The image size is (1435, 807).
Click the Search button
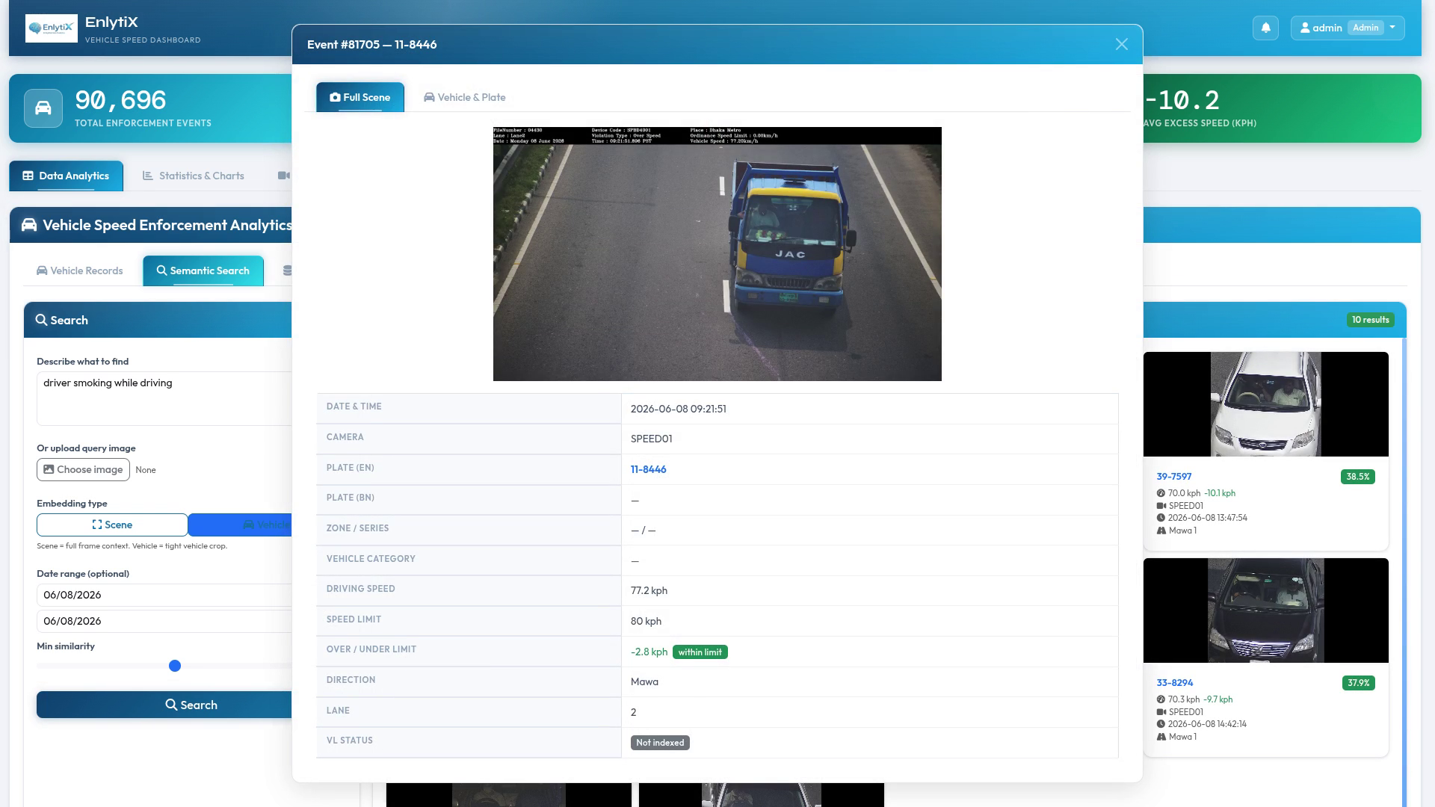click(164, 705)
